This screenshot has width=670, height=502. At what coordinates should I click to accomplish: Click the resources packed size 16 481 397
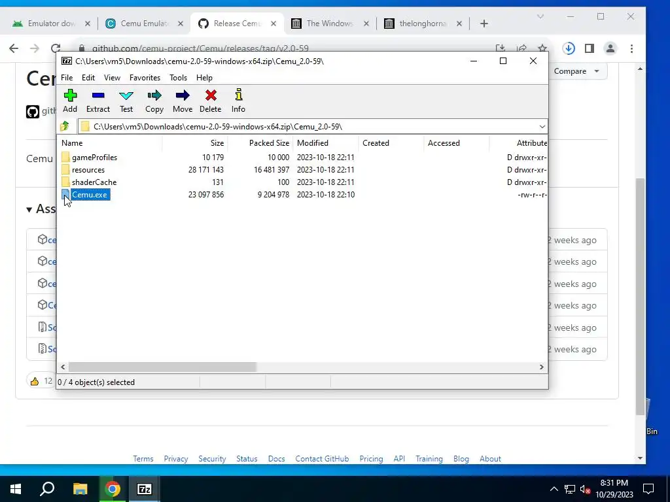[272, 170]
